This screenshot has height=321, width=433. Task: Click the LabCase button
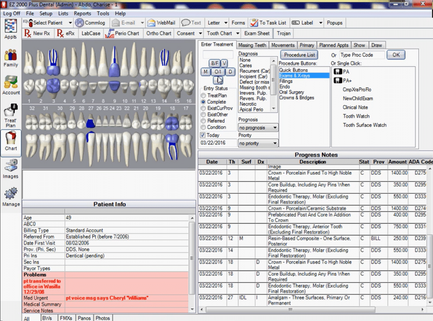click(91, 33)
